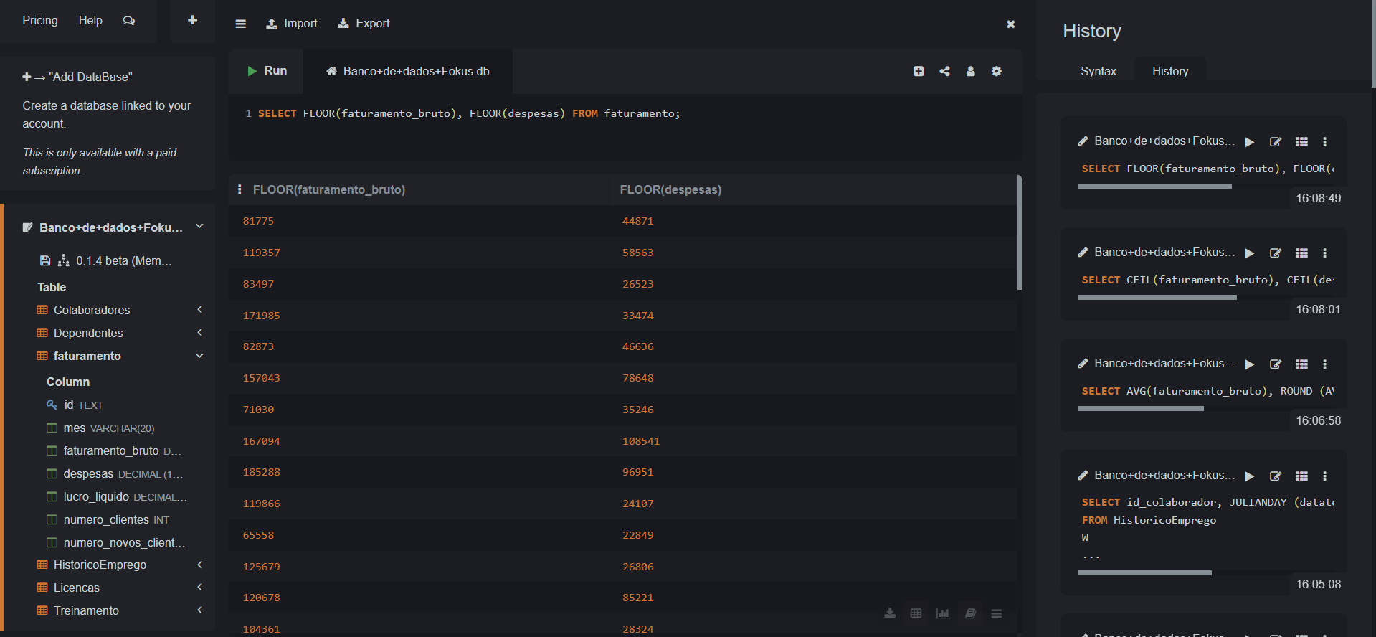This screenshot has height=637, width=1376.
Task: Show grid for the CEIL history entry
Action: pyautogui.click(x=1301, y=253)
